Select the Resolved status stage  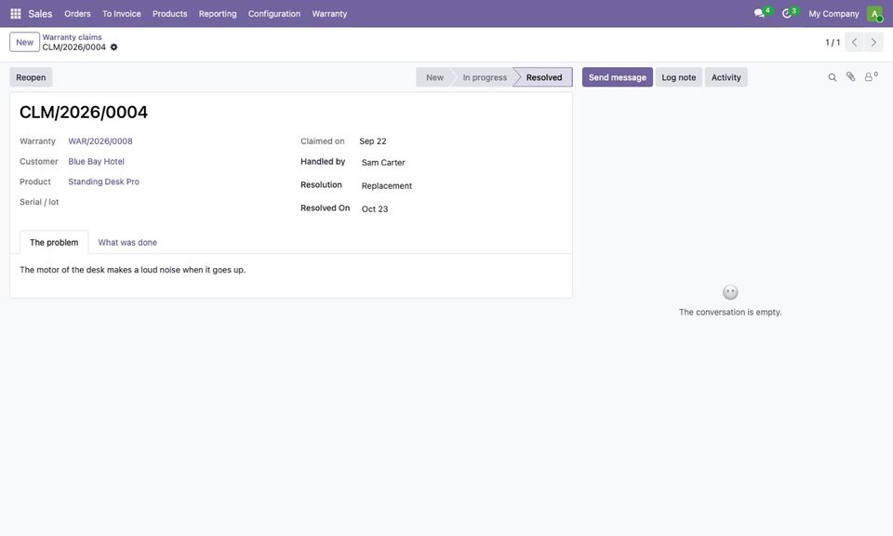[544, 77]
